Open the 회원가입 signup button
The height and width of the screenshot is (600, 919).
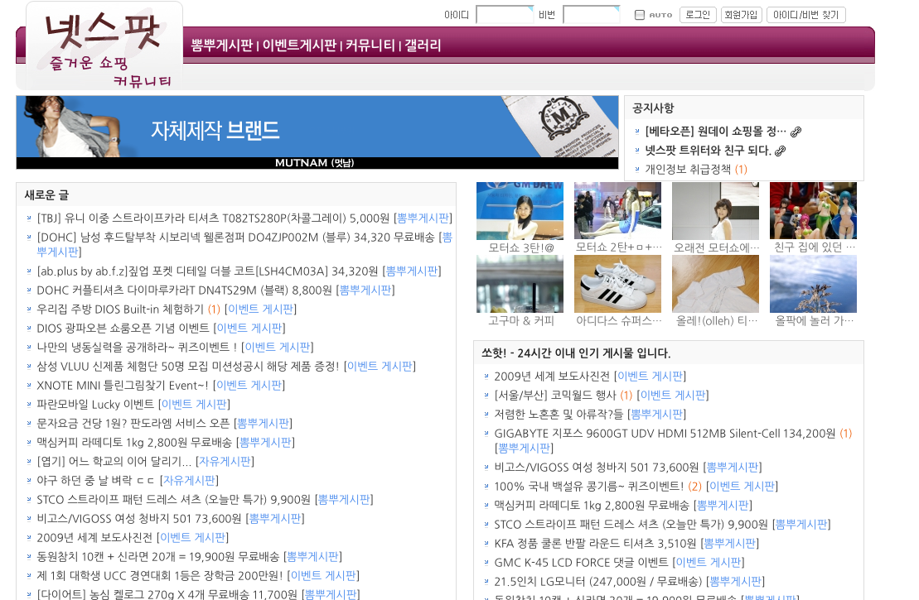click(x=741, y=15)
